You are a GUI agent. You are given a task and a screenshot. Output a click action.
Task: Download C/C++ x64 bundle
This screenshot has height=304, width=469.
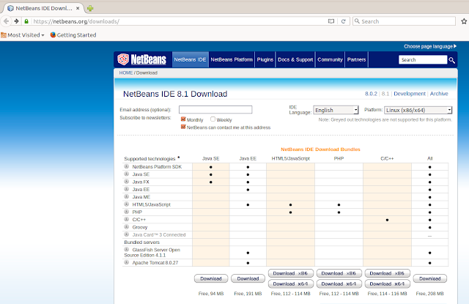point(387,283)
